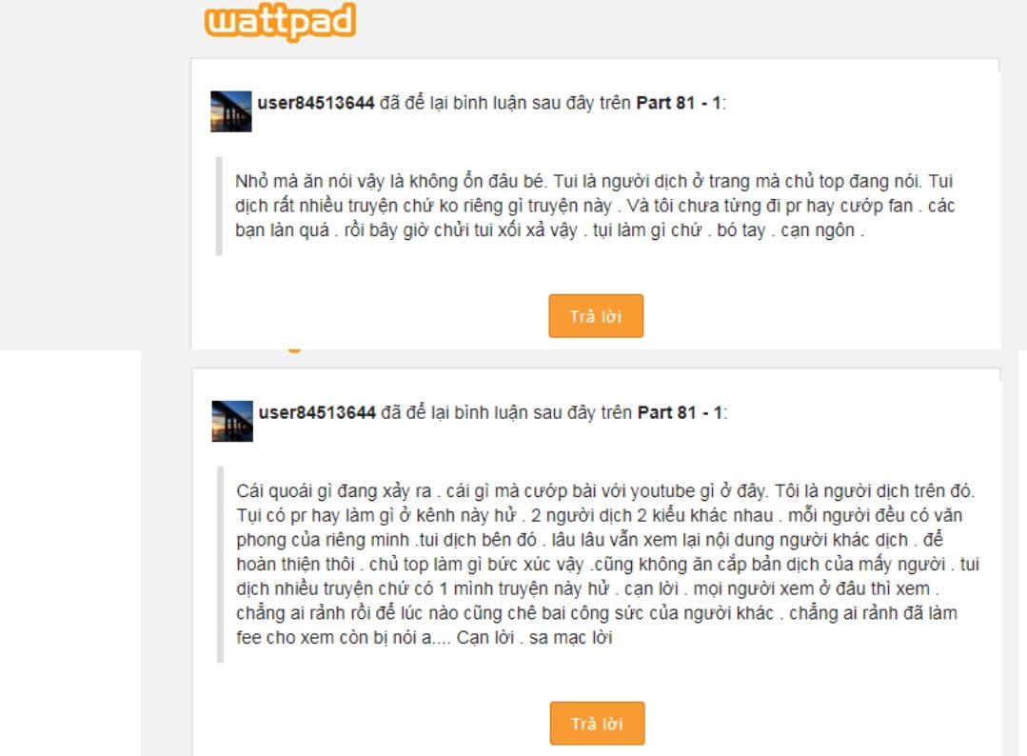
Task: Open user84513644 profile in the "Cái quoái" comment
Action: pyautogui.click(x=317, y=412)
